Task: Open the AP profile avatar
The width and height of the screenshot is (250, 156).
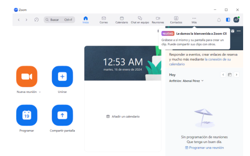Action: point(236,19)
